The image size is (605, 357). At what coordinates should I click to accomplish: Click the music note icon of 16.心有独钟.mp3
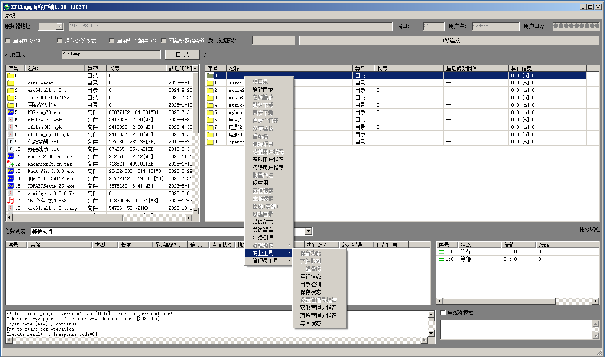11,201
